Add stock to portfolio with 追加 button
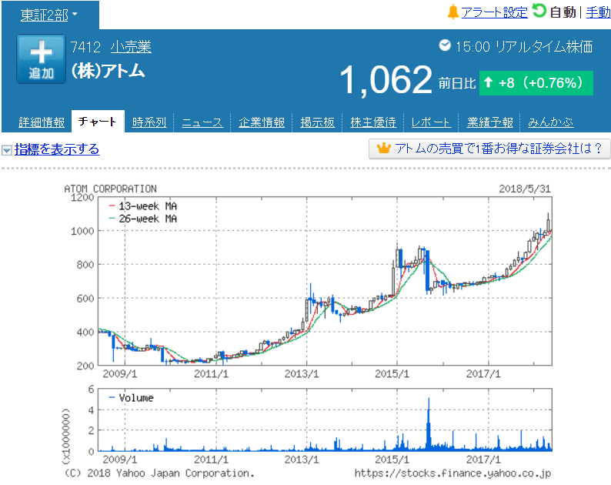 [x=41, y=59]
